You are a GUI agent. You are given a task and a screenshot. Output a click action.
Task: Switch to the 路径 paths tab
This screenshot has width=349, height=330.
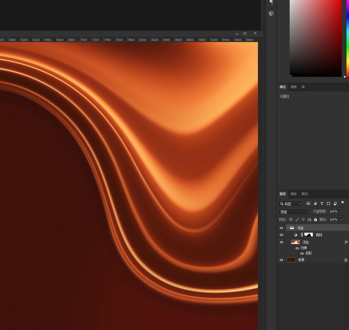click(x=305, y=194)
